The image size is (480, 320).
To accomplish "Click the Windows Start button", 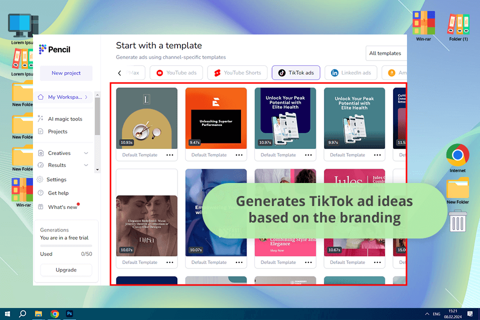I will tap(7, 314).
